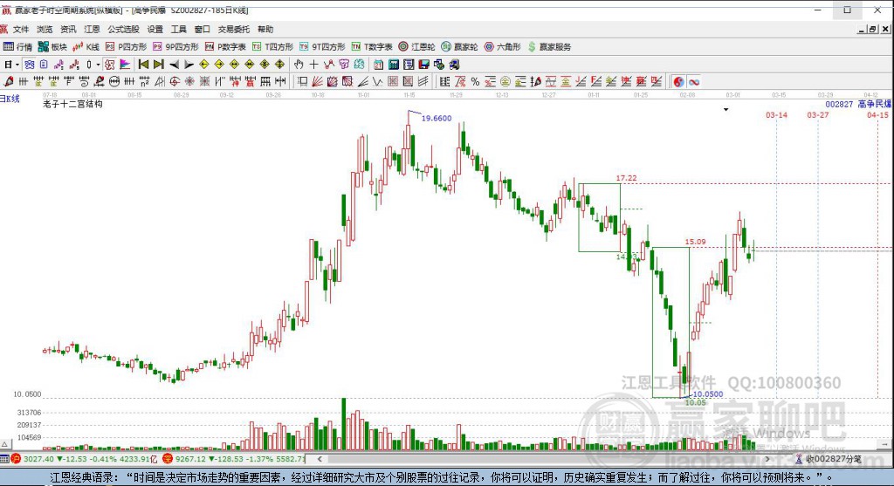Open the 公式选股 menu
The height and width of the screenshot is (486, 894).
click(x=123, y=29)
